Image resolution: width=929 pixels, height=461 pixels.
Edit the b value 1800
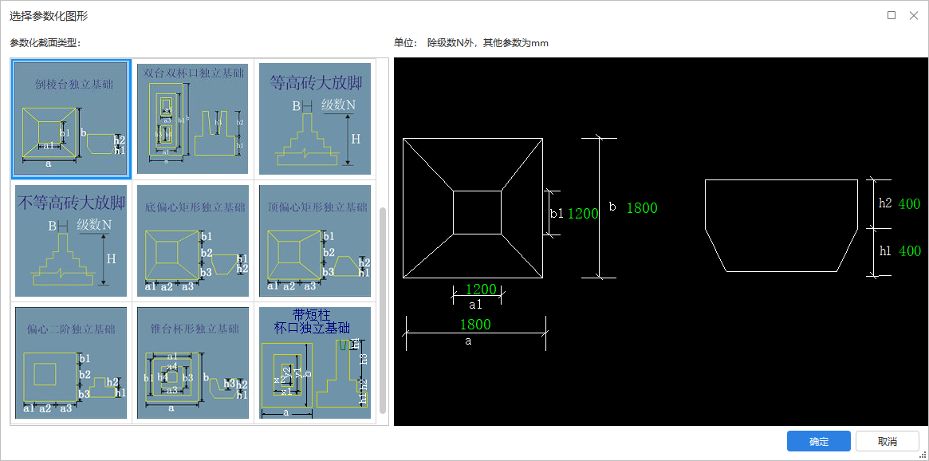pyautogui.click(x=642, y=208)
